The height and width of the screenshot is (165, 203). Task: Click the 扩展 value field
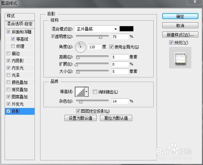[120, 64]
